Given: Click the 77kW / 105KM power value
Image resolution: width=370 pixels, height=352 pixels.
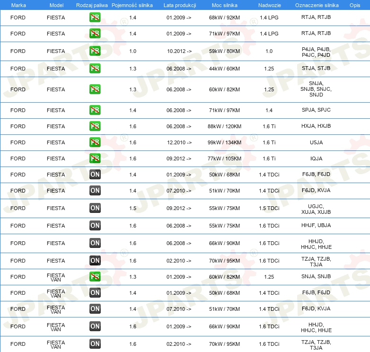Looking at the screenshot, I should pyautogui.click(x=224, y=158).
